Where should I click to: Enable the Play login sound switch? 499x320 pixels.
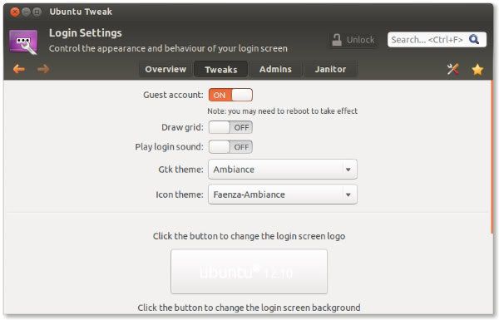[230, 147]
